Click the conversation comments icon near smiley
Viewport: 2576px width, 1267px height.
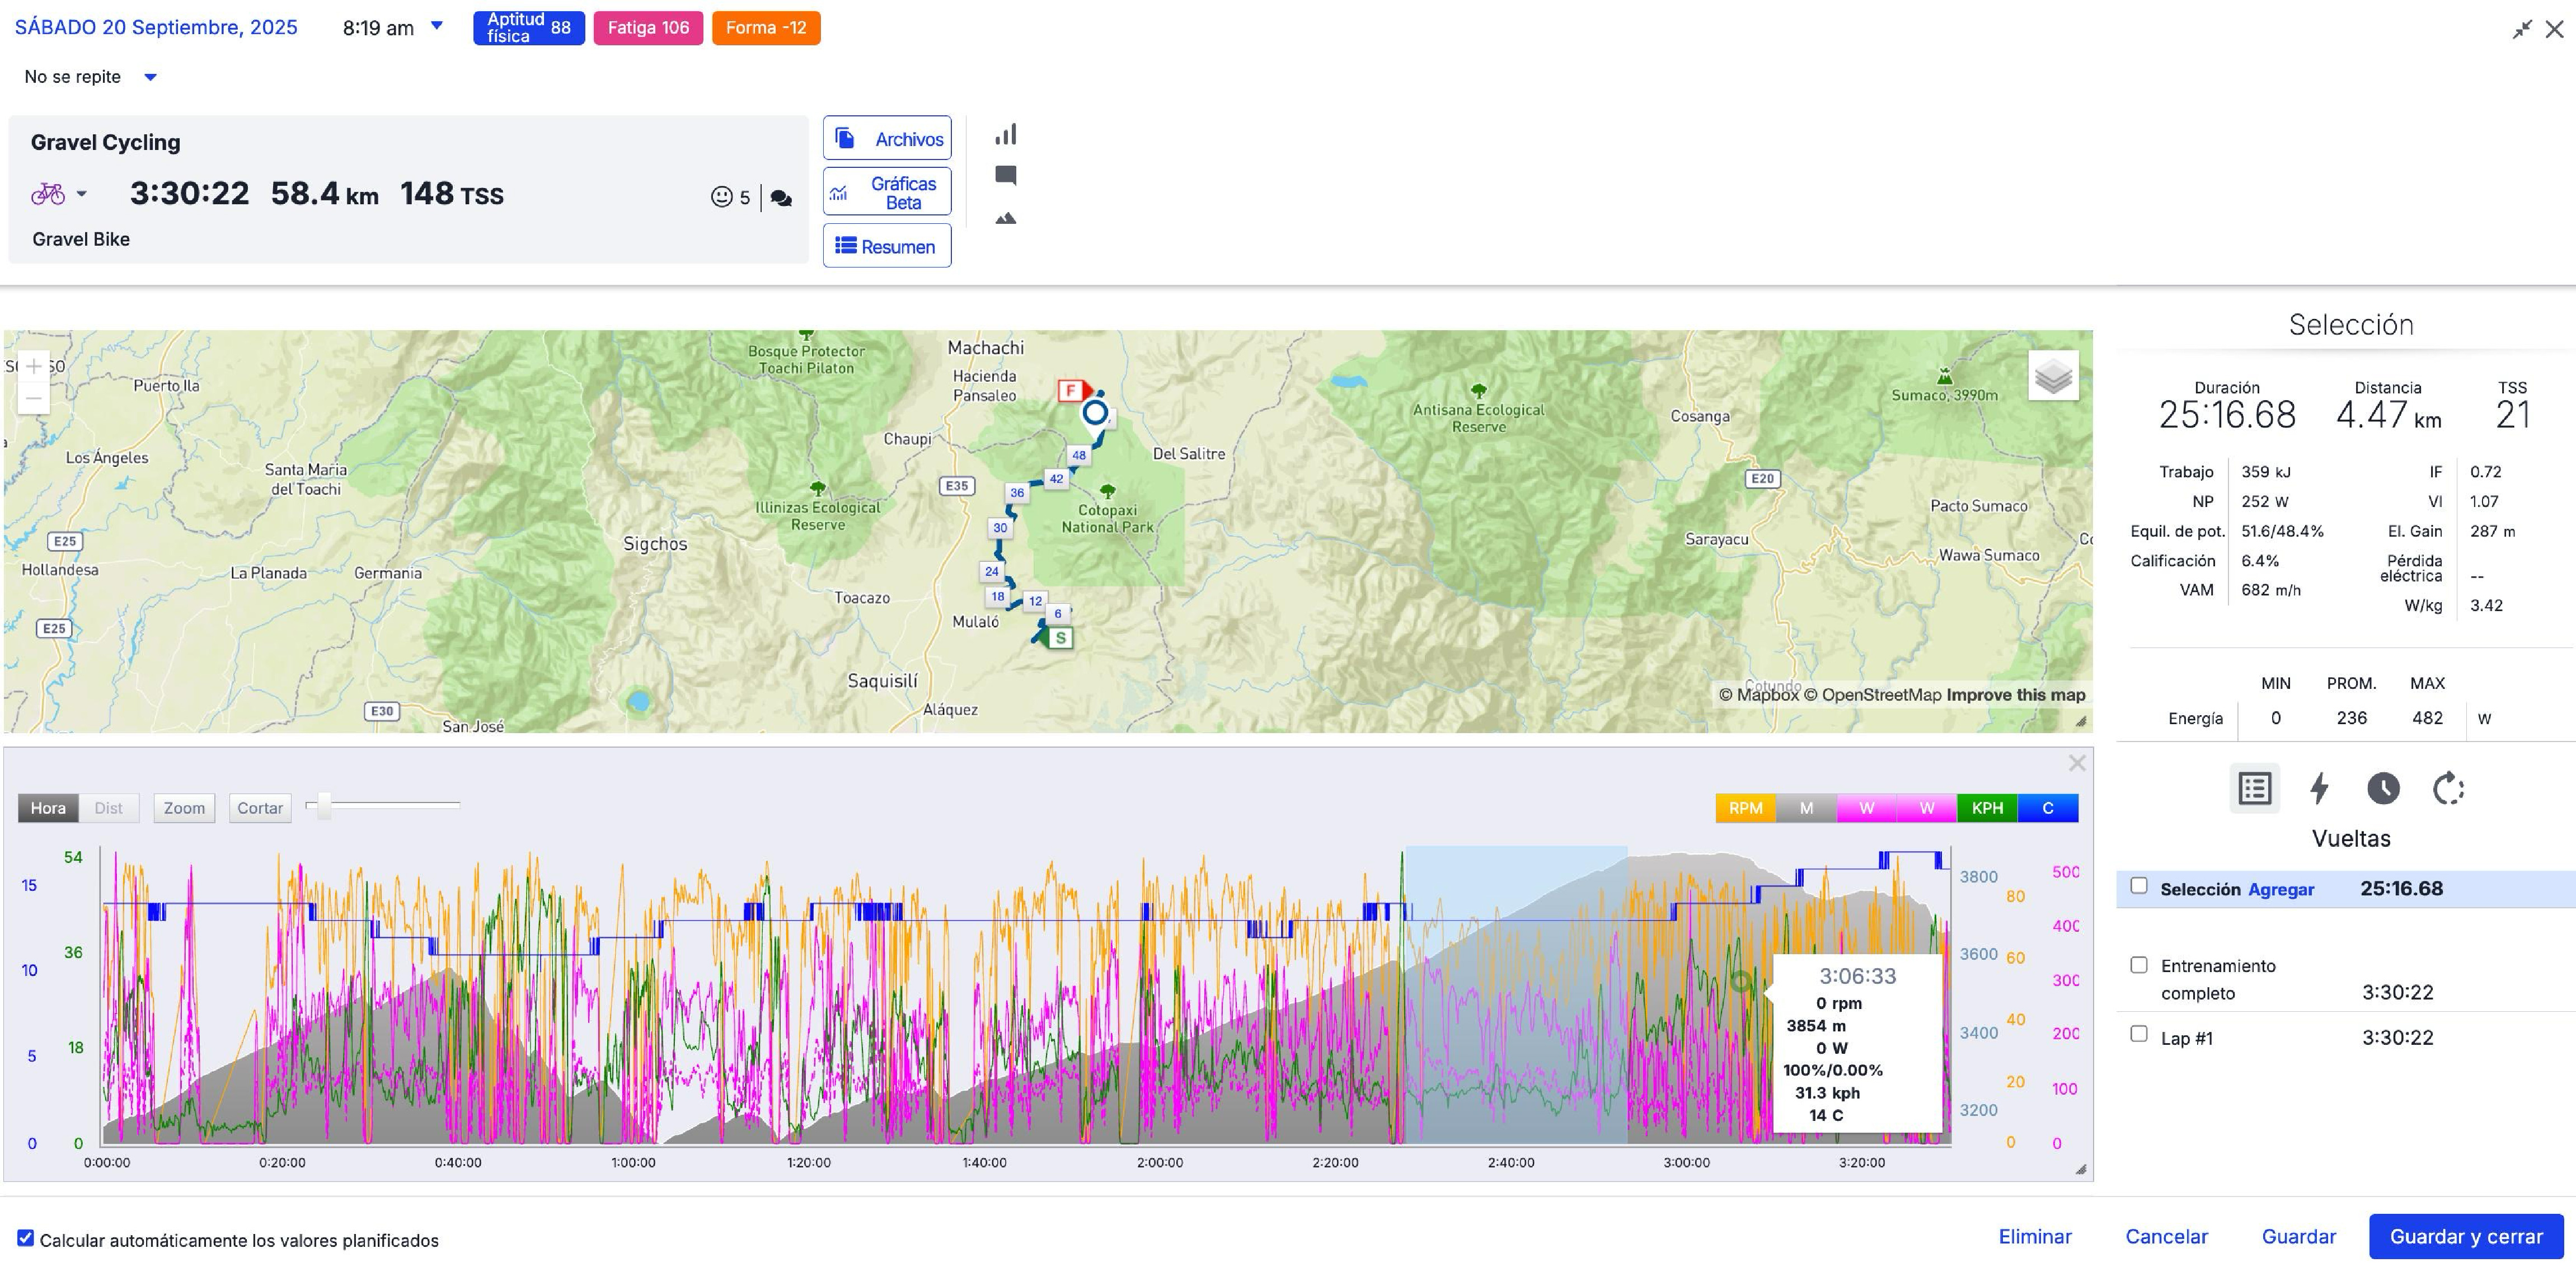(x=782, y=198)
